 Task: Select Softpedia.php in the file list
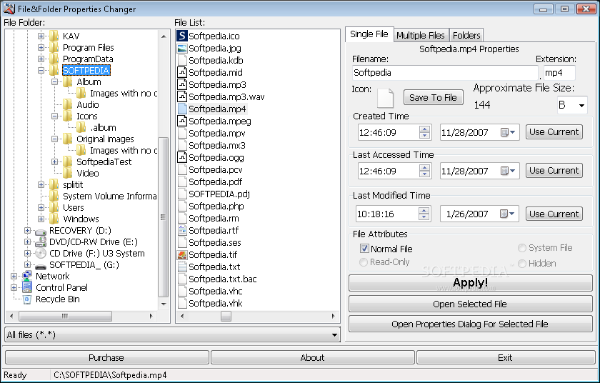point(216,207)
